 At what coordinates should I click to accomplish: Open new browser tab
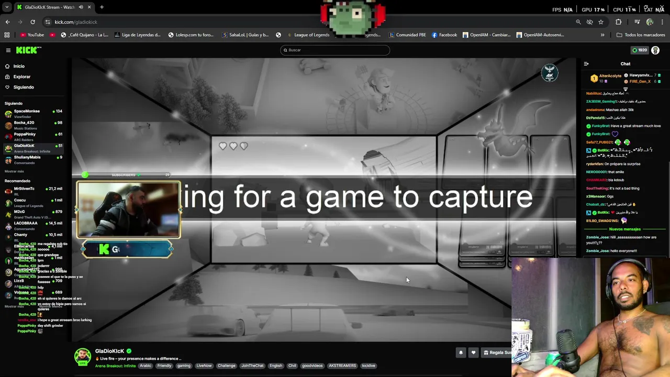102,7
